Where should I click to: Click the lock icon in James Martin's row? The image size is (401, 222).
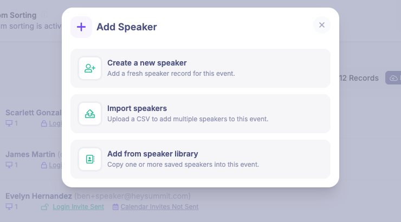pyautogui.click(x=44, y=165)
